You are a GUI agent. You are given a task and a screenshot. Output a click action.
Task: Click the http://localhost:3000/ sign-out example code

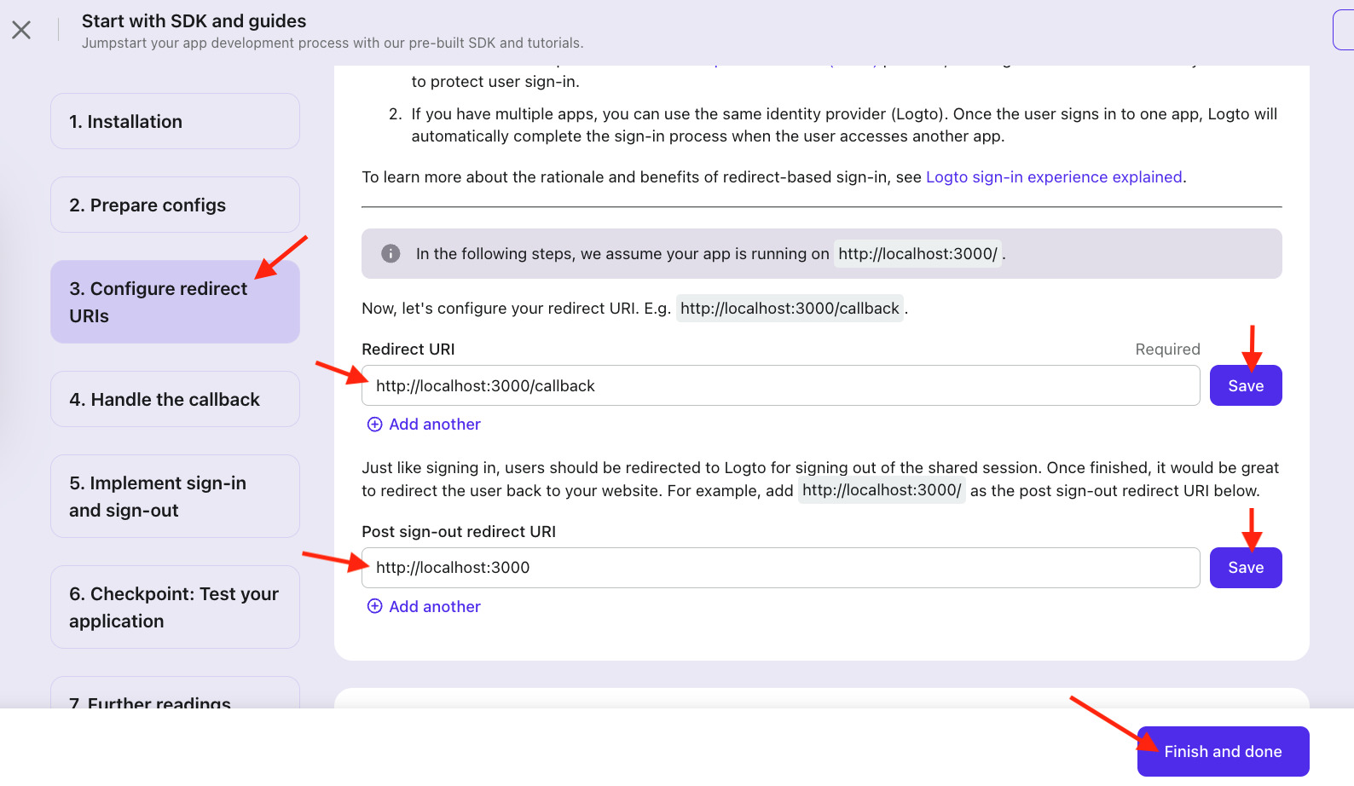coord(882,490)
